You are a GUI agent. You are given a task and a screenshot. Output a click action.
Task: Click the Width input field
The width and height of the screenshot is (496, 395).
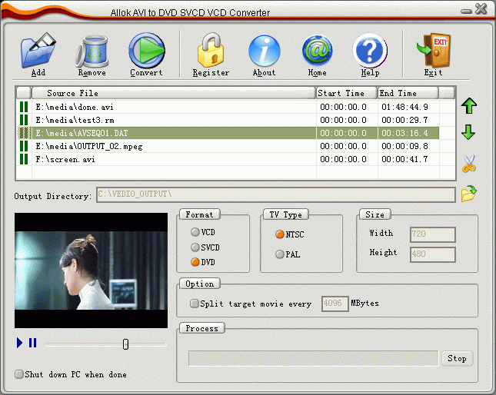433,234
